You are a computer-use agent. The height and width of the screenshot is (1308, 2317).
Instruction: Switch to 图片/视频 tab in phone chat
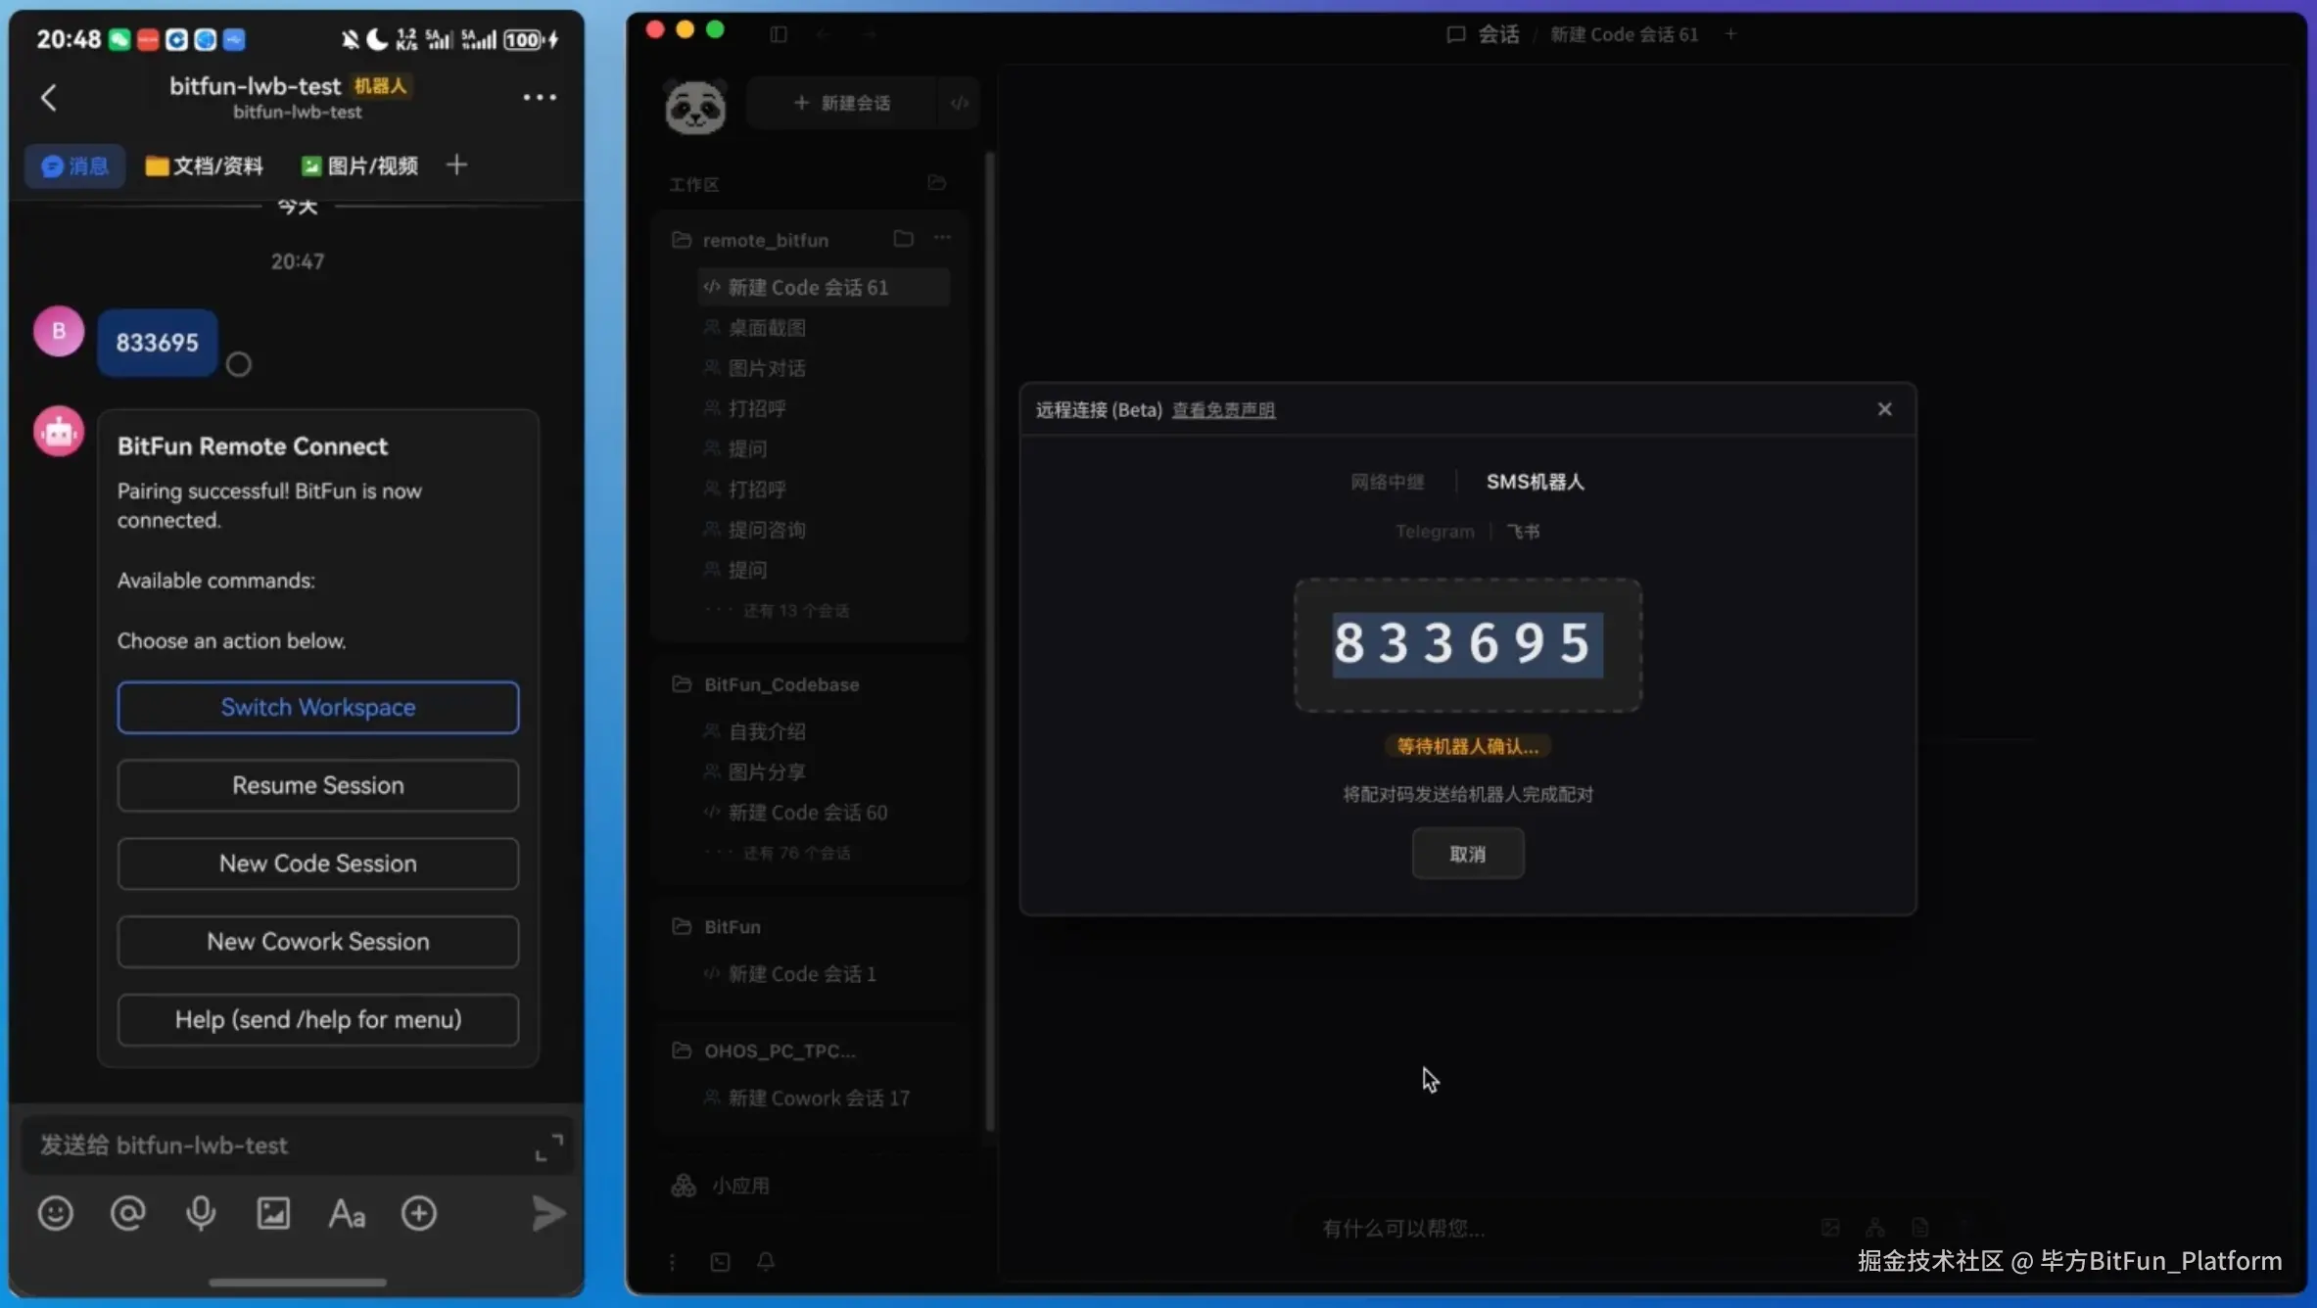coord(359,165)
